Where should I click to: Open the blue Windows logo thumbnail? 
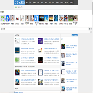(7, 18)
